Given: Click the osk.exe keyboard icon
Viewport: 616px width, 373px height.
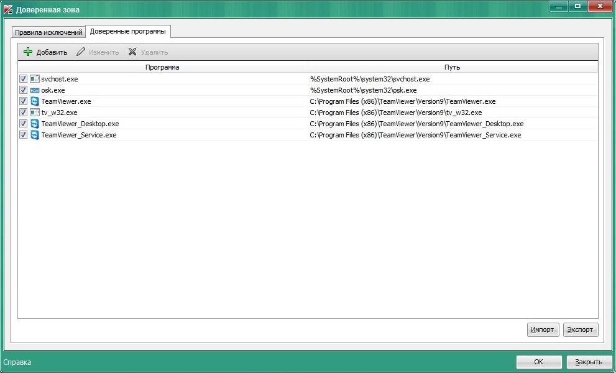Looking at the screenshot, I should point(35,90).
